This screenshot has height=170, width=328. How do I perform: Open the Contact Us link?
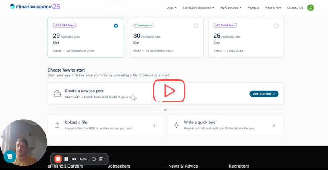coord(295,7)
